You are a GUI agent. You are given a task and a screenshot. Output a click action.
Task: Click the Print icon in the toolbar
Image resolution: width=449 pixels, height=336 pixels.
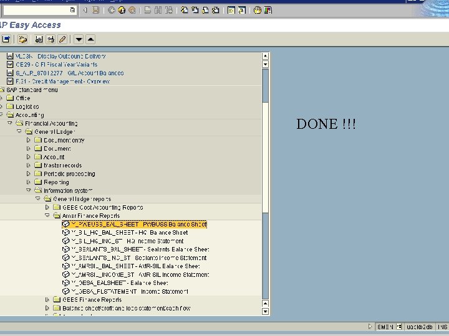pos(147,11)
